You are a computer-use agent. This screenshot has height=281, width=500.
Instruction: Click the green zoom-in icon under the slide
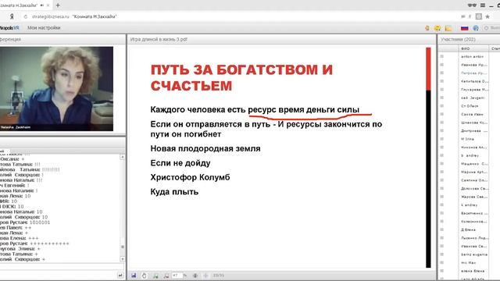(155, 276)
